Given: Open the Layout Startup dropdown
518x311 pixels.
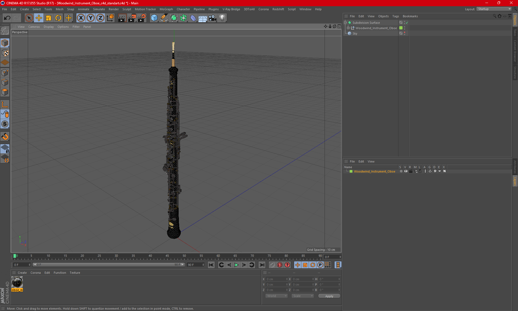Looking at the screenshot, I should coord(494,9).
